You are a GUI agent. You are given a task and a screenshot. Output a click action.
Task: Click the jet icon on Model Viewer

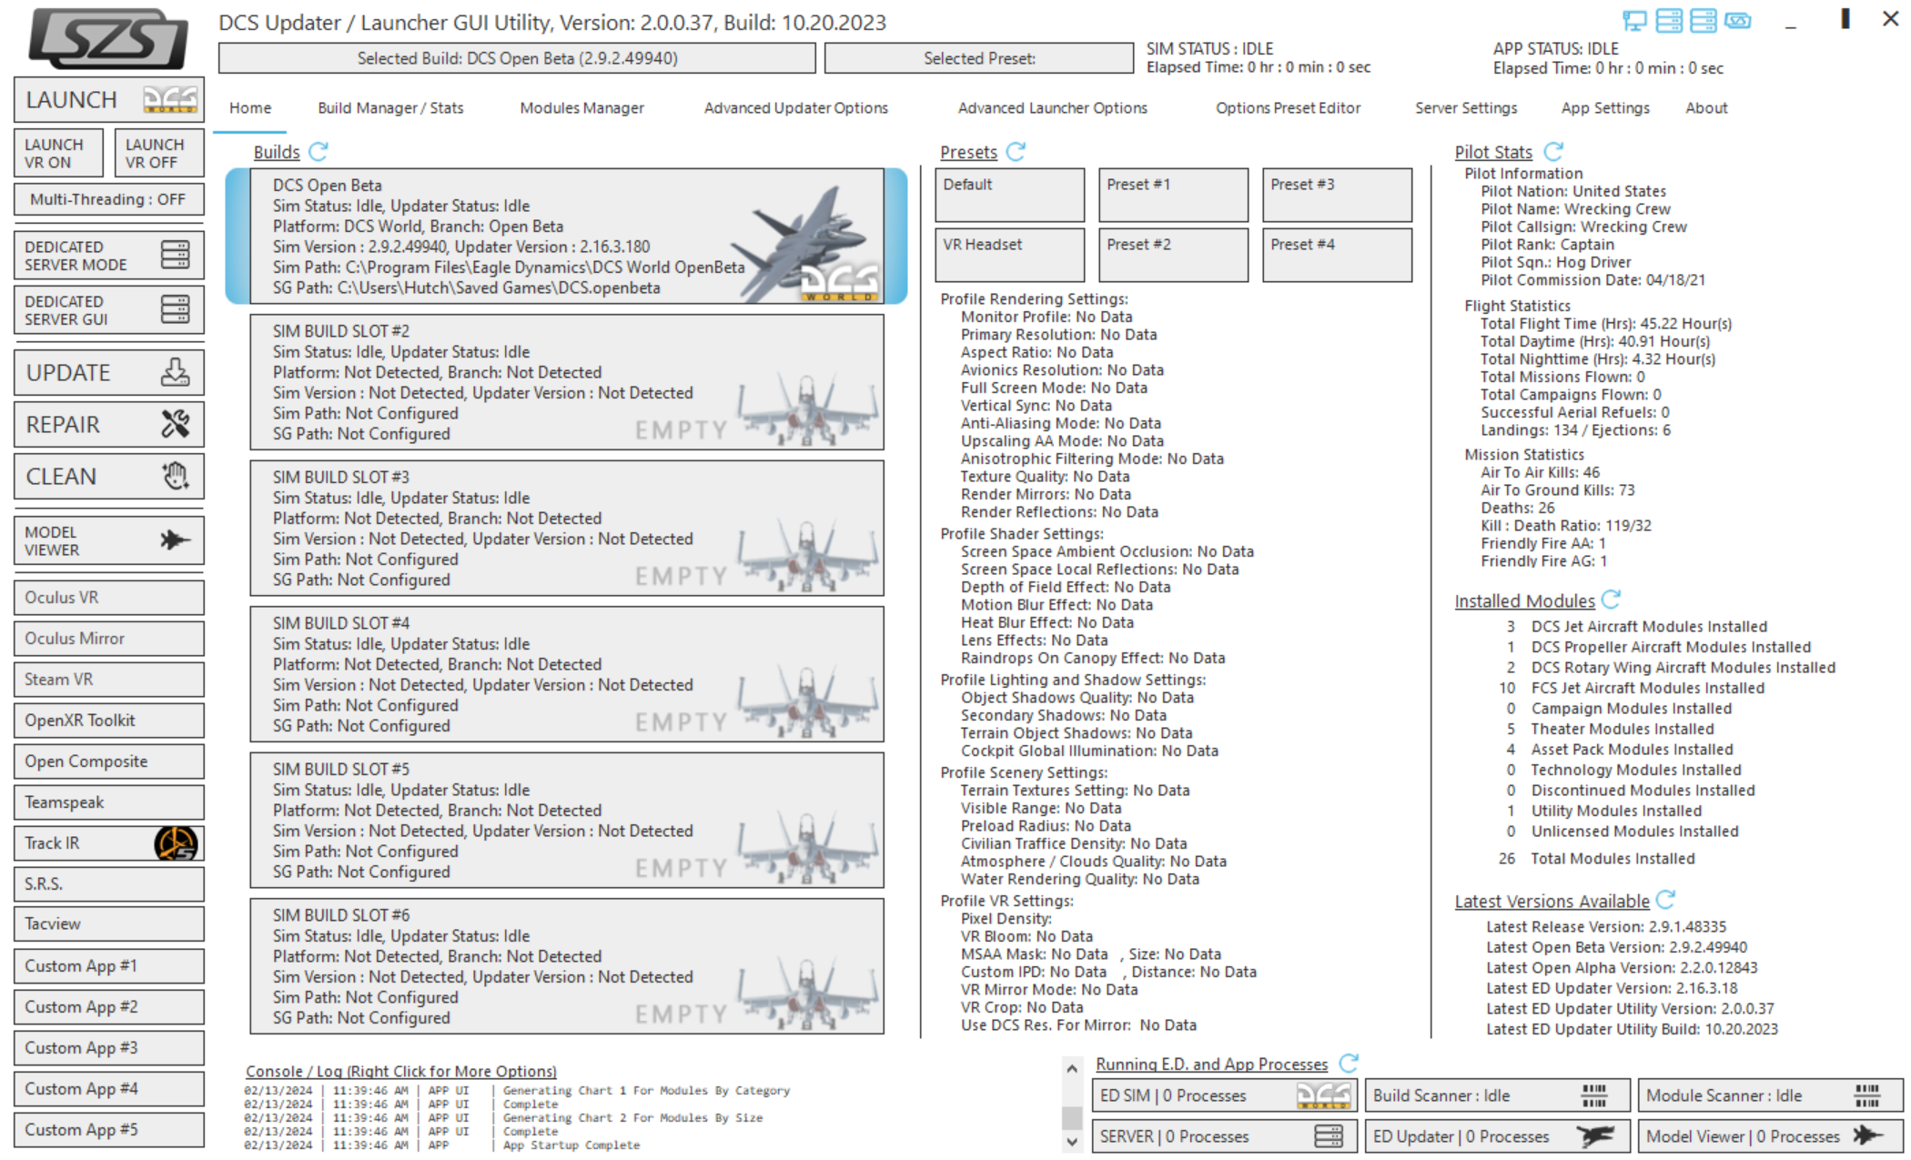tap(175, 540)
